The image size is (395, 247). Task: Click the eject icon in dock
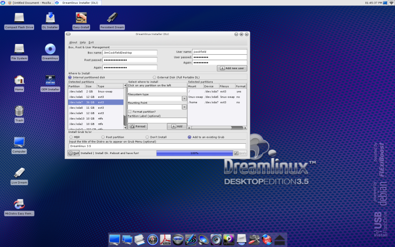click(279, 240)
